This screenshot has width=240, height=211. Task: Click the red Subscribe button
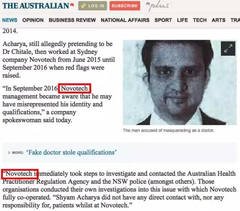pos(125,6)
